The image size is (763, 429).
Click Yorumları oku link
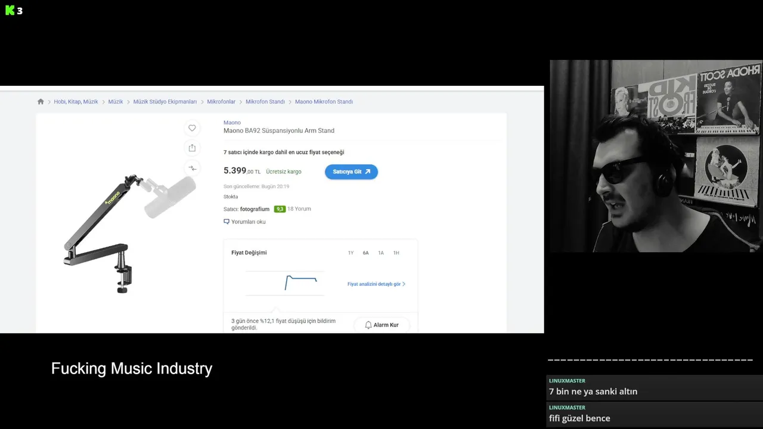(x=249, y=222)
